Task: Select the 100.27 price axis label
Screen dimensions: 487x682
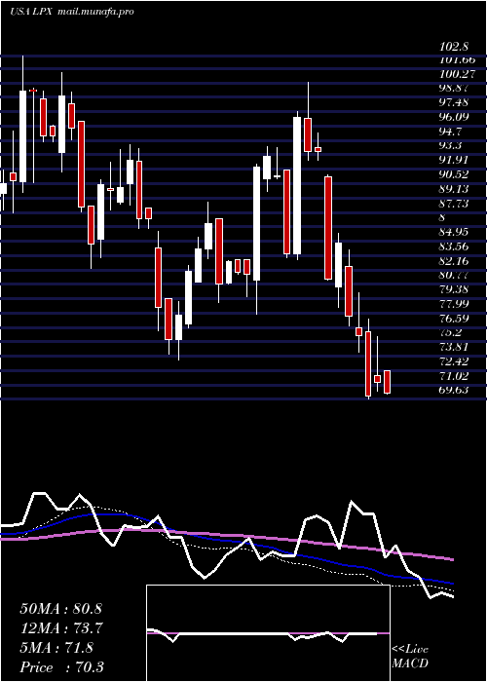Action: (x=458, y=73)
